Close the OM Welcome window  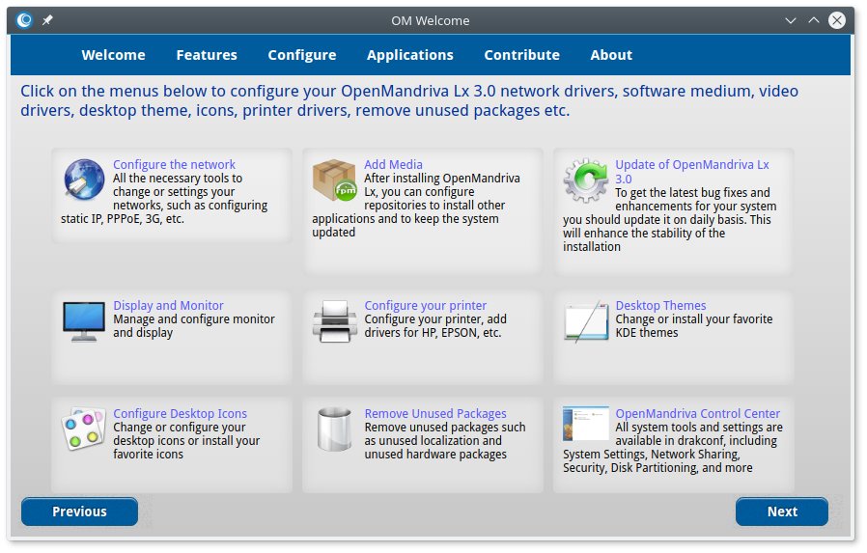pos(837,20)
